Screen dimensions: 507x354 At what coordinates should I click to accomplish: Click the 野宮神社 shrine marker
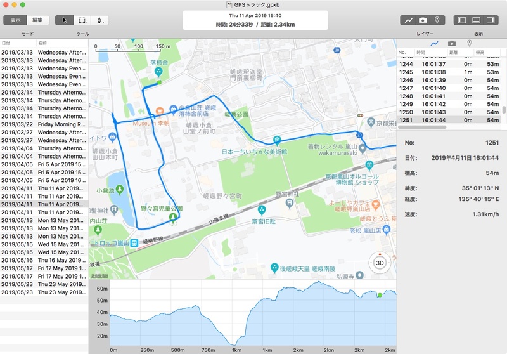(x=290, y=204)
